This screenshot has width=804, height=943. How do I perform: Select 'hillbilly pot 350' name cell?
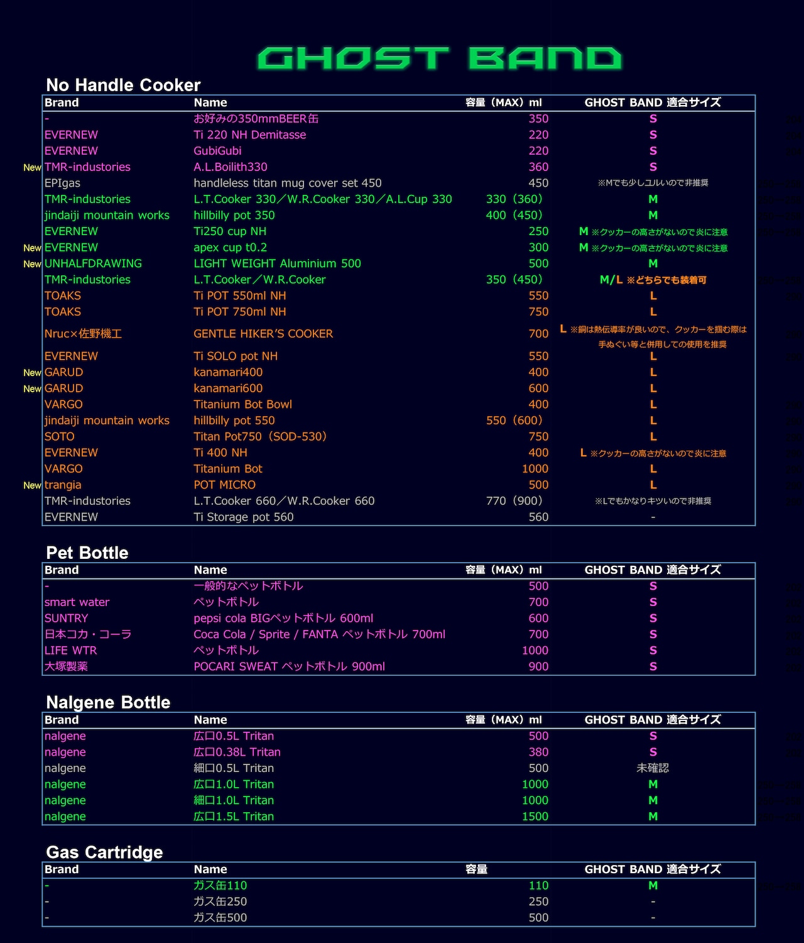pos(234,215)
